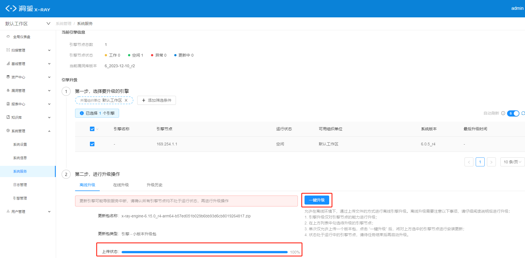This screenshot has width=525, height=258.
Task: Open the 全局仪表盘 dashboard icon
Action: [x=8, y=36]
